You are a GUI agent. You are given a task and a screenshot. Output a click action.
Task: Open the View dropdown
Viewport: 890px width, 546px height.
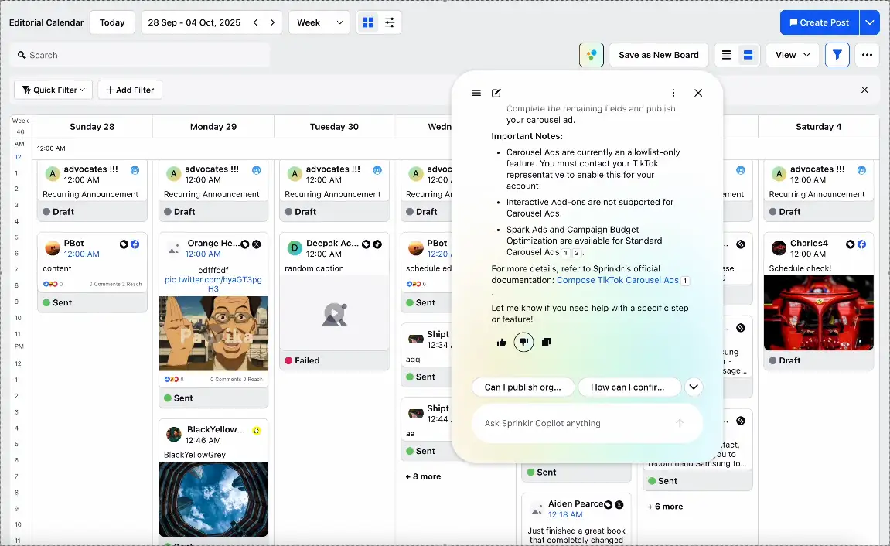793,55
